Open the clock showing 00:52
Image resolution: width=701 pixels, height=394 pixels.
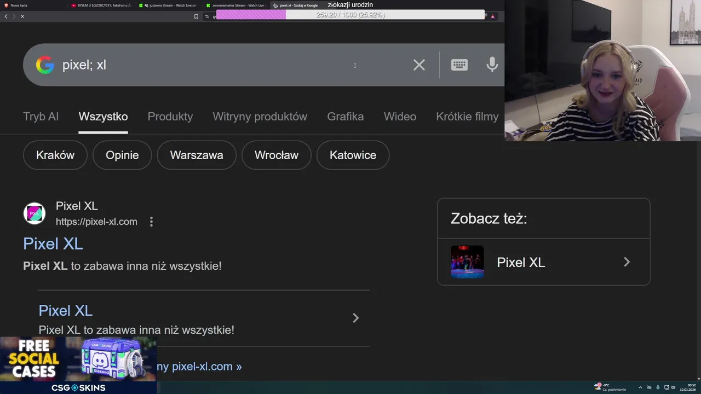click(x=688, y=387)
